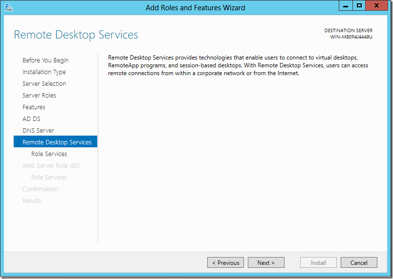Jump to the Server Roles step
This screenshot has width=393, height=279.
(39, 95)
